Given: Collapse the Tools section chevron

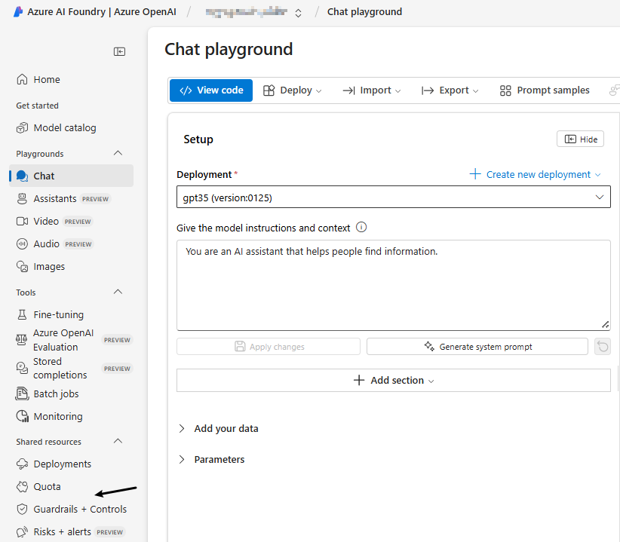Looking at the screenshot, I should pos(118,292).
